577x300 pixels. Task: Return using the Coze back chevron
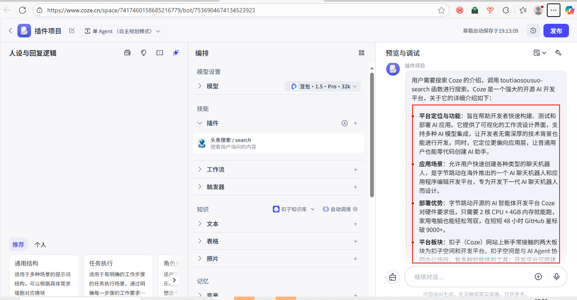[11, 31]
